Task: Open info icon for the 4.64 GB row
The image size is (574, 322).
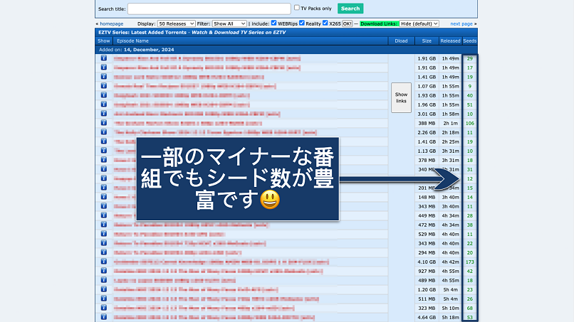Action: (x=103, y=317)
